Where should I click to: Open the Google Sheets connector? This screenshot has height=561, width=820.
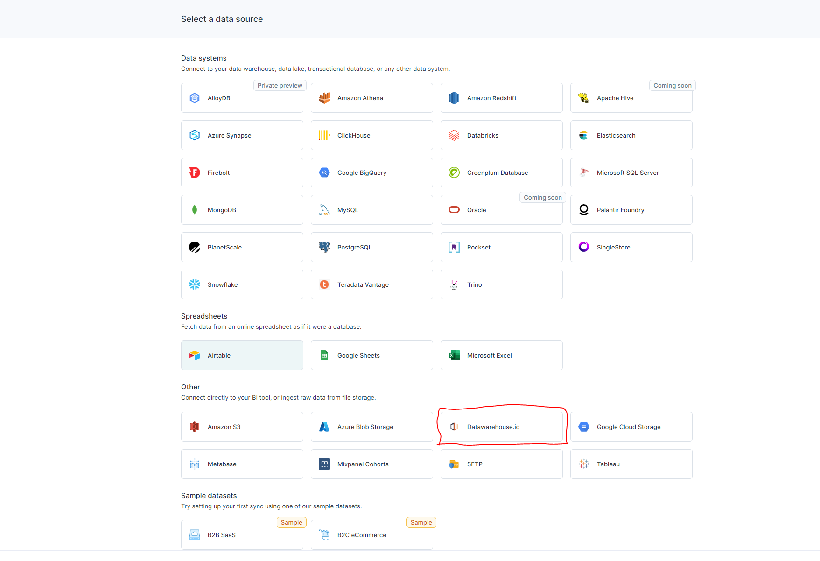pyautogui.click(x=371, y=355)
